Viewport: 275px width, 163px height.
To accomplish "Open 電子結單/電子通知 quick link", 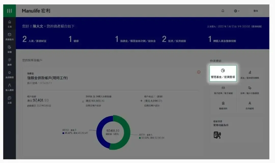I will pos(223,90).
